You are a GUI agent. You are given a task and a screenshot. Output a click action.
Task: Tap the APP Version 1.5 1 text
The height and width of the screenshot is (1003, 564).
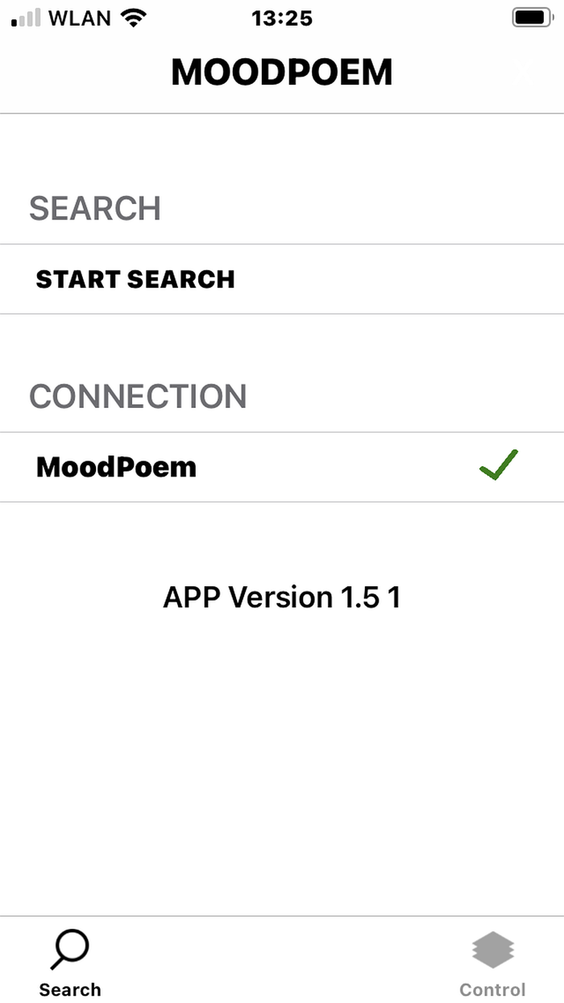pyautogui.click(x=282, y=597)
